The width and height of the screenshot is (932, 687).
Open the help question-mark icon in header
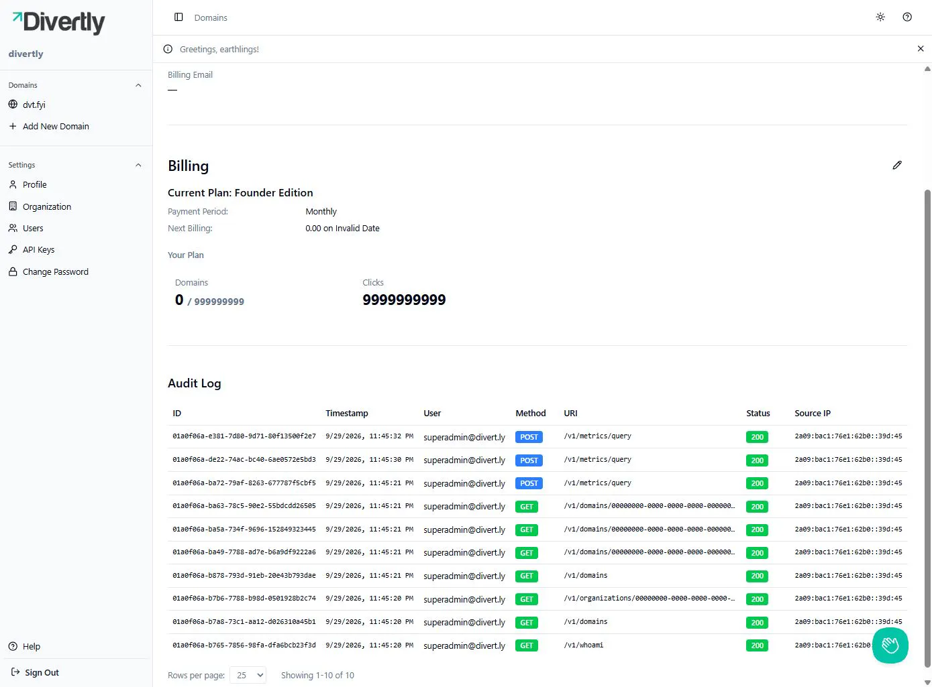(907, 17)
